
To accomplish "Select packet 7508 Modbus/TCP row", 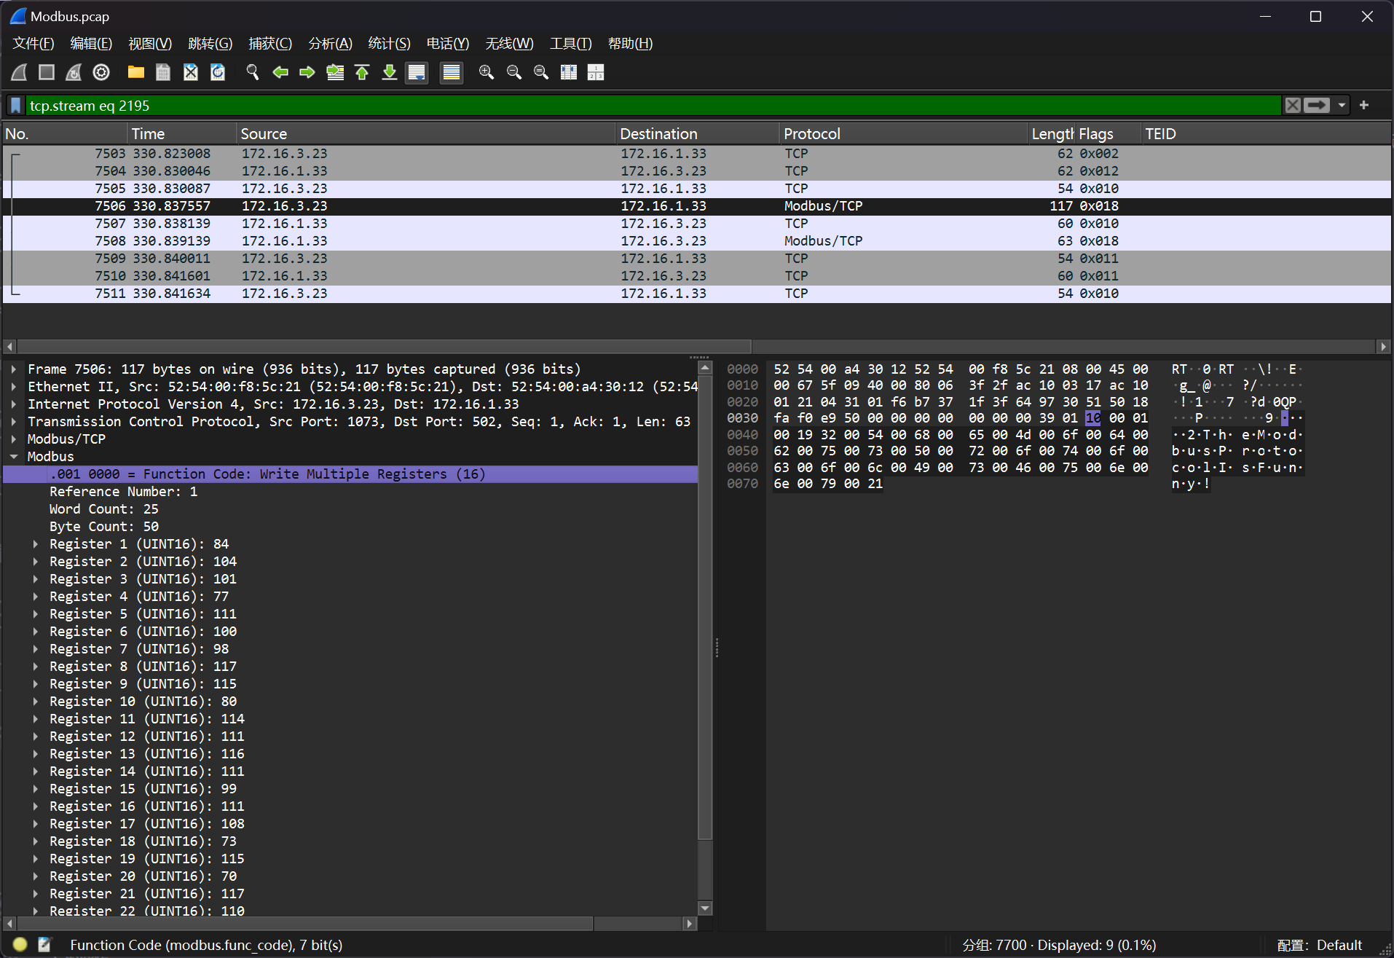I will point(696,241).
